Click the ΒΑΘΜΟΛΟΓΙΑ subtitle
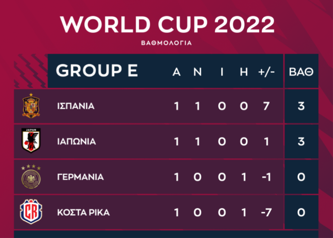This screenshot has width=333, height=238. (166, 43)
